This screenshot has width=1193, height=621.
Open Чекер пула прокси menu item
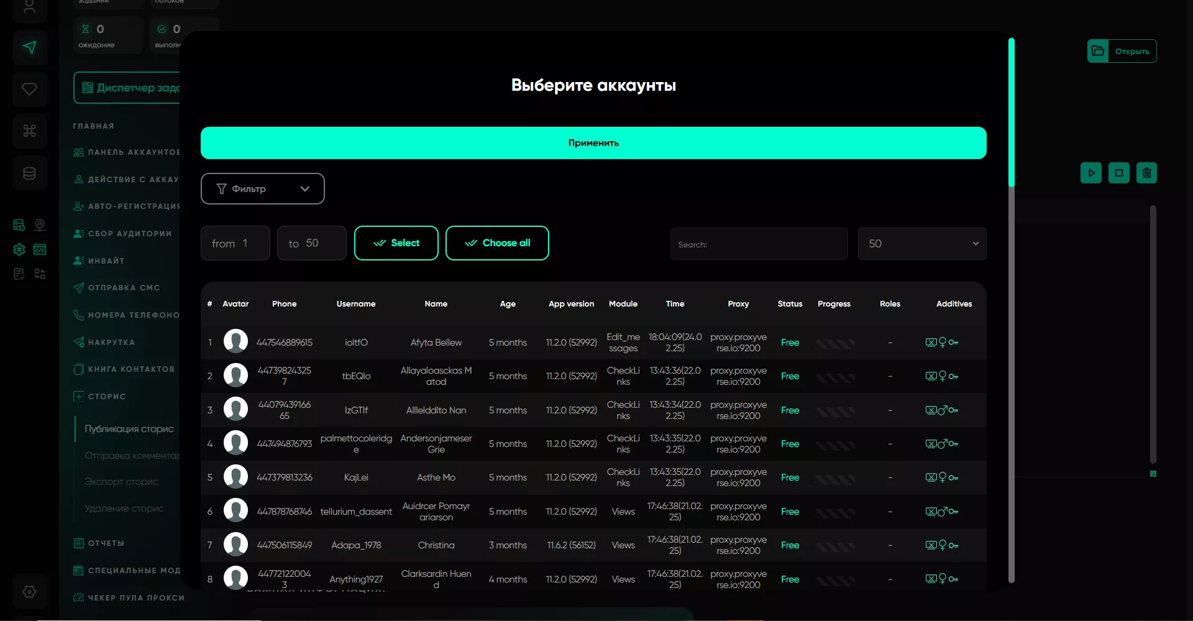(x=129, y=598)
